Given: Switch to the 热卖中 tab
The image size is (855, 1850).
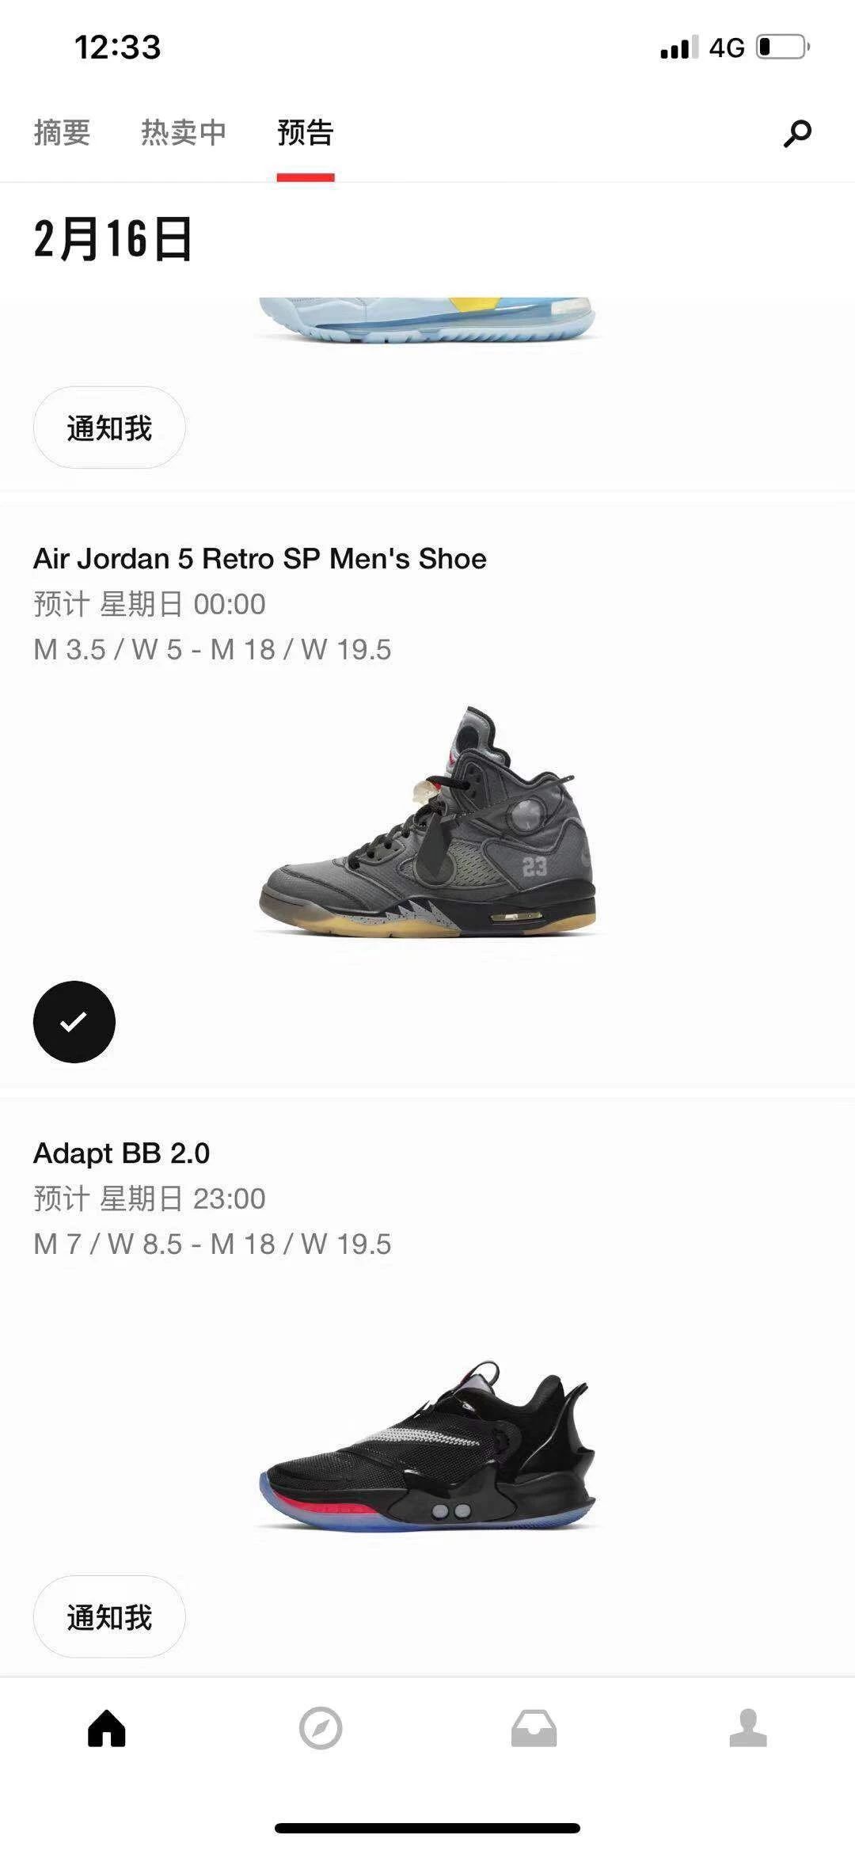Looking at the screenshot, I should (184, 132).
